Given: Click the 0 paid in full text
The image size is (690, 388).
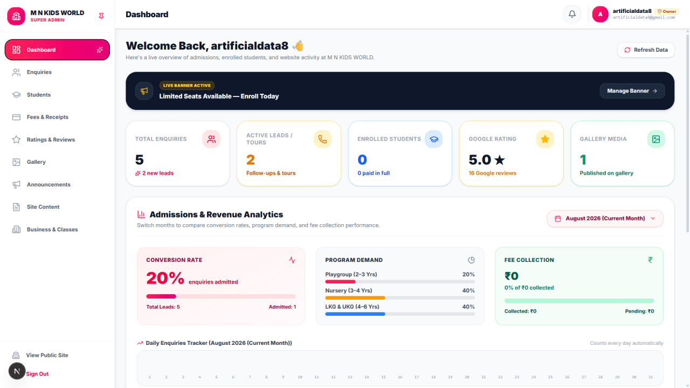Looking at the screenshot, I should pos(374,173).
